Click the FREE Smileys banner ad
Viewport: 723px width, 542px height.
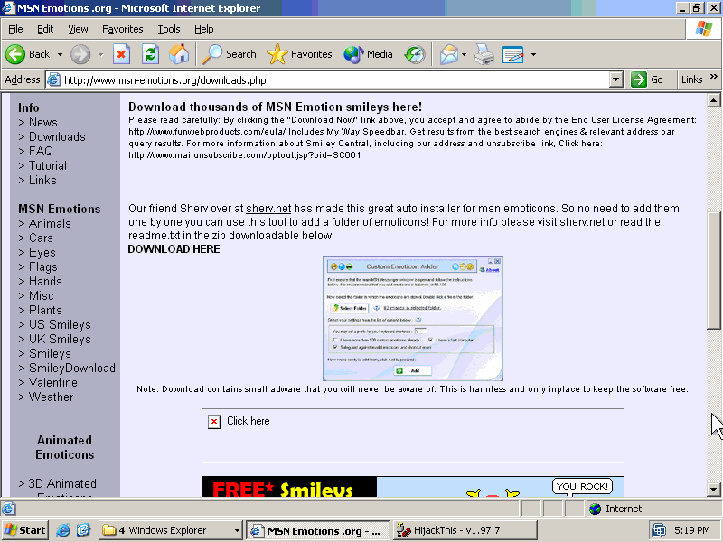click(x=413, y=487)
